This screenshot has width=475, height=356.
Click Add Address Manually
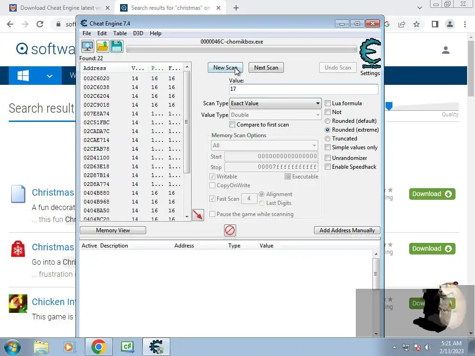click(347, 230)
